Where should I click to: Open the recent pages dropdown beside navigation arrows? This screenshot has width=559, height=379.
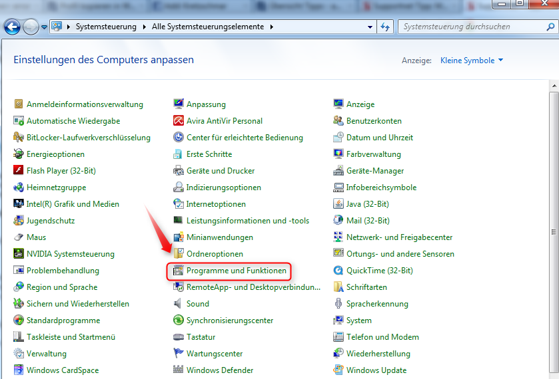click(45, 27)
